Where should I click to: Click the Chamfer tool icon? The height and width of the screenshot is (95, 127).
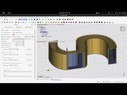[x=97, y=22]
